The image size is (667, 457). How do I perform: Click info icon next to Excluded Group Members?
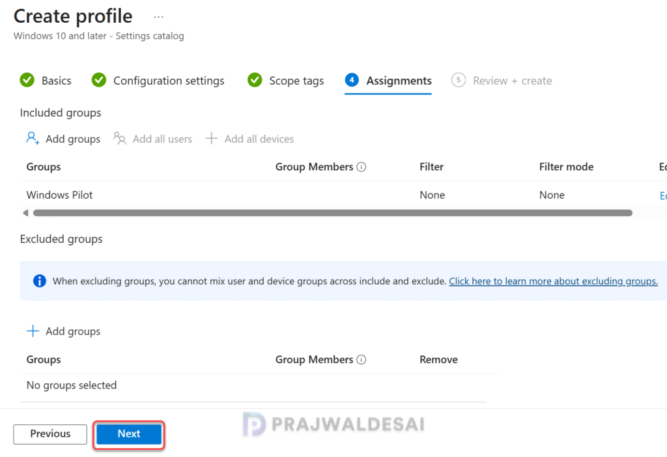coord(361,360)
